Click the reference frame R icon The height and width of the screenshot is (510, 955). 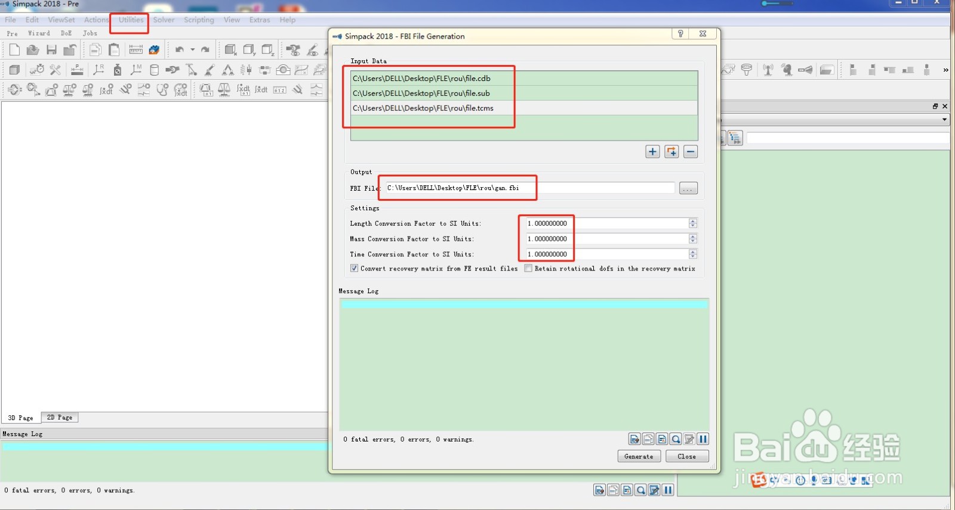99,70
